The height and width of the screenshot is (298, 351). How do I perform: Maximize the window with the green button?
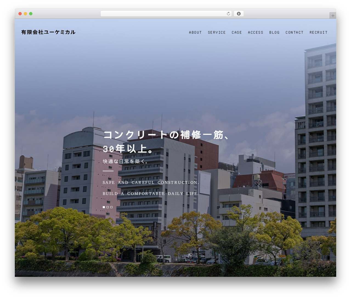(31, 14)
